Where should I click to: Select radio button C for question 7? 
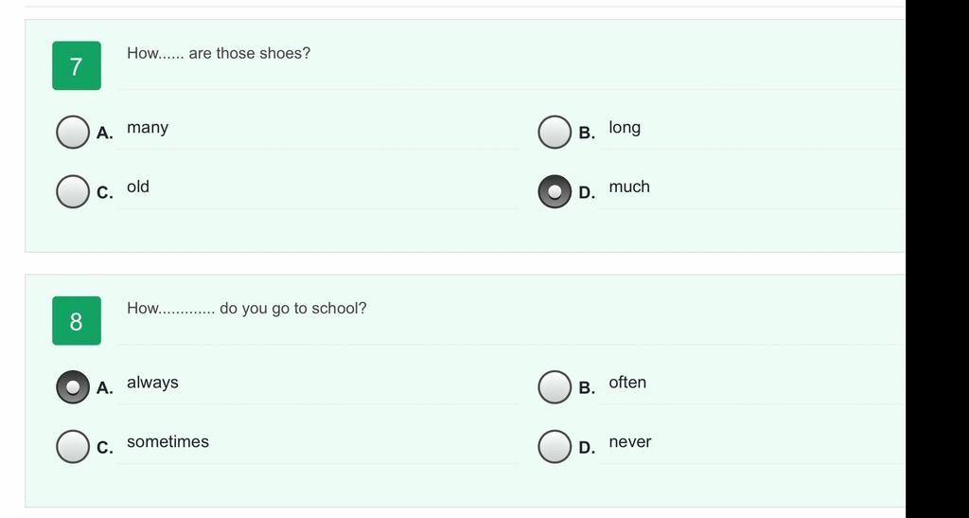(x=73, y=191)
